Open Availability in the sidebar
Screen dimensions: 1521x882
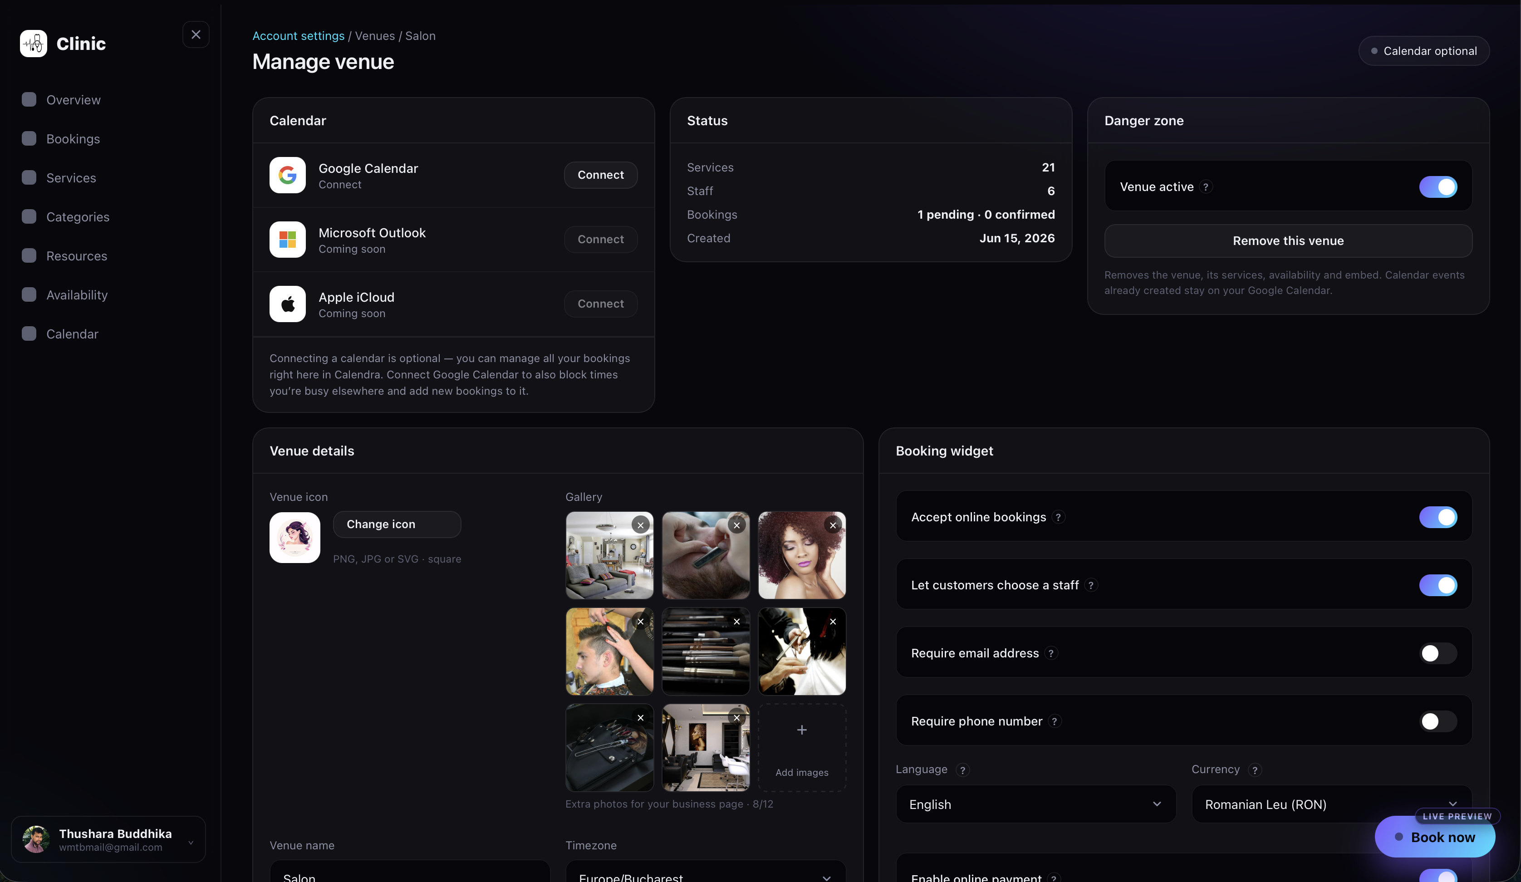point(77,295)
